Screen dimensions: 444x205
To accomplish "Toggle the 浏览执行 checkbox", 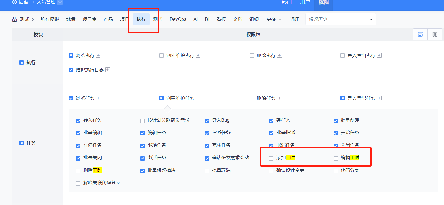I will tap(71, 56).
